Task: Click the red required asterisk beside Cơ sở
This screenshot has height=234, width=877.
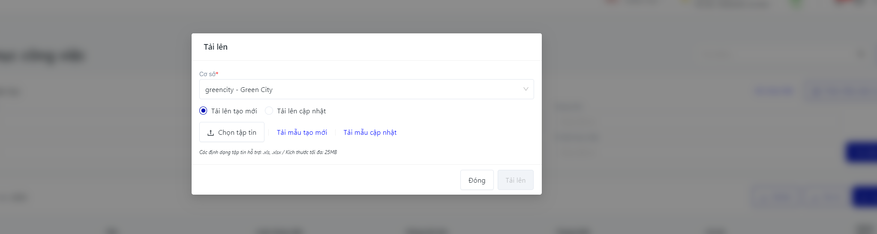Action: coord(217,74)
